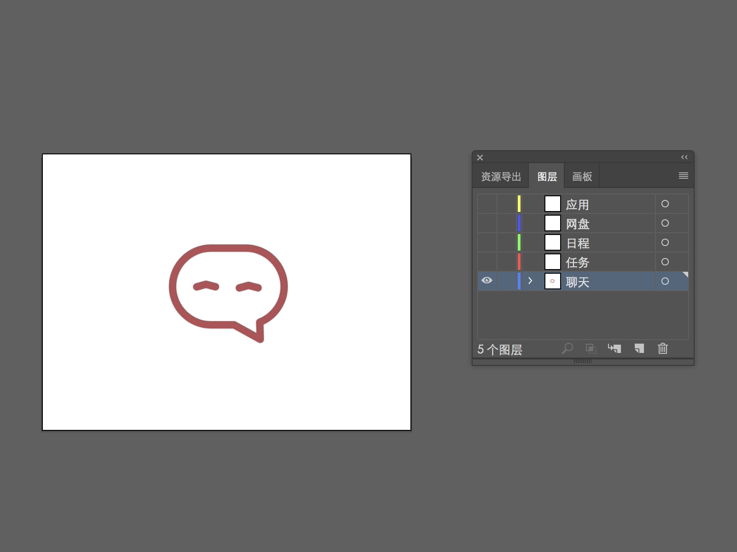Locate object with magnifier icon
Screen dimensions: 737x552
[x=567, y=349]
